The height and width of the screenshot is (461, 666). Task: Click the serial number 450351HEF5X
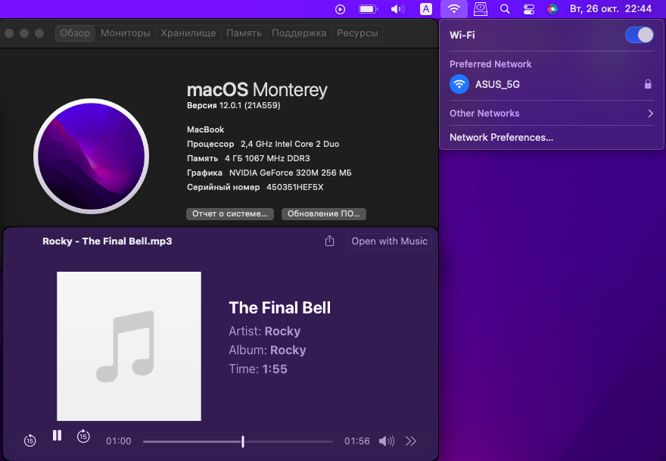coord(294,187)
